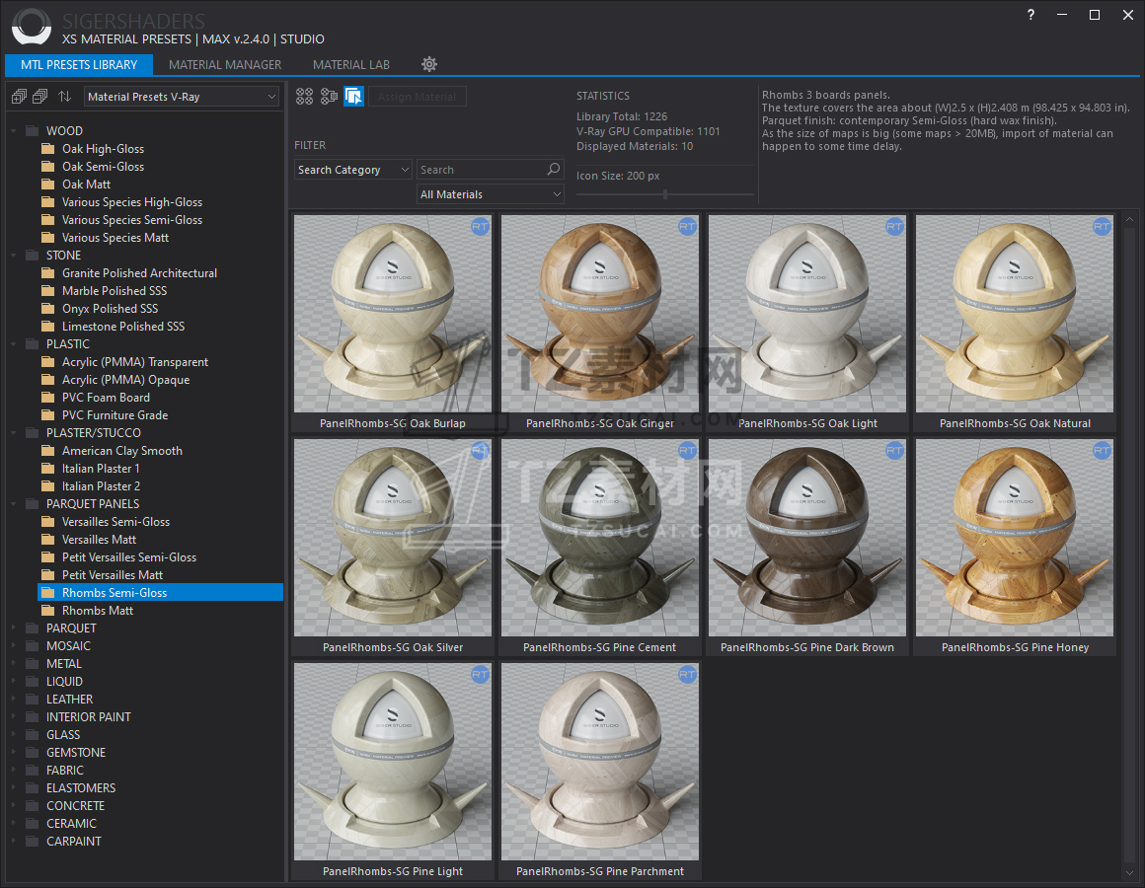
Task: Collapse the WOOD category arrow
Action: 13,131
